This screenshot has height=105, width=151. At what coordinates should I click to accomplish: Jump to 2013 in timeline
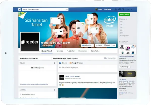pos(122,25)
